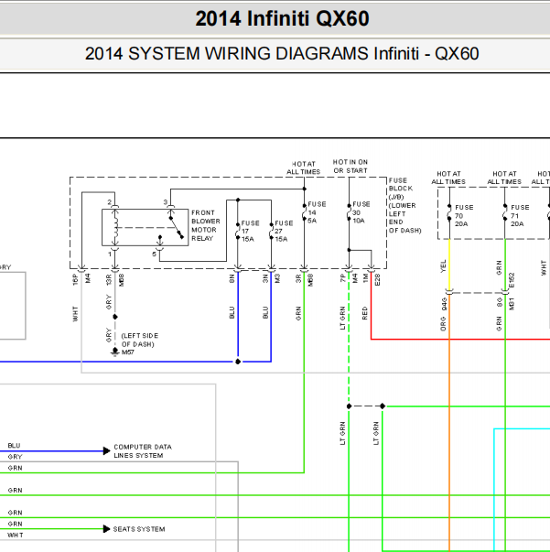Click the "YEL" wire color label
Screen dimensions: 550x552
443,266
